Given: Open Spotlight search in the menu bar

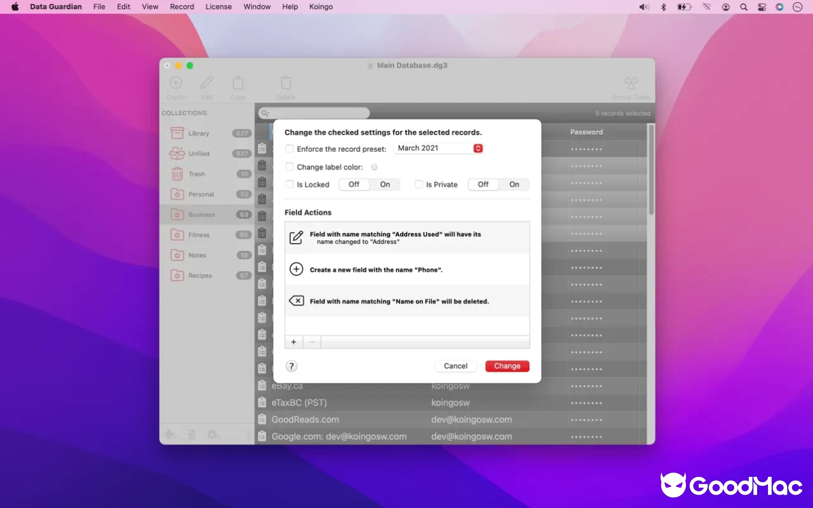Looking at the screenshot, I should (x=744, y=7).
